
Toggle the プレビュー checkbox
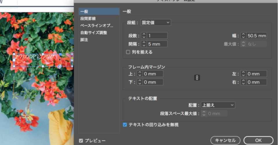[x=81, y=141]
